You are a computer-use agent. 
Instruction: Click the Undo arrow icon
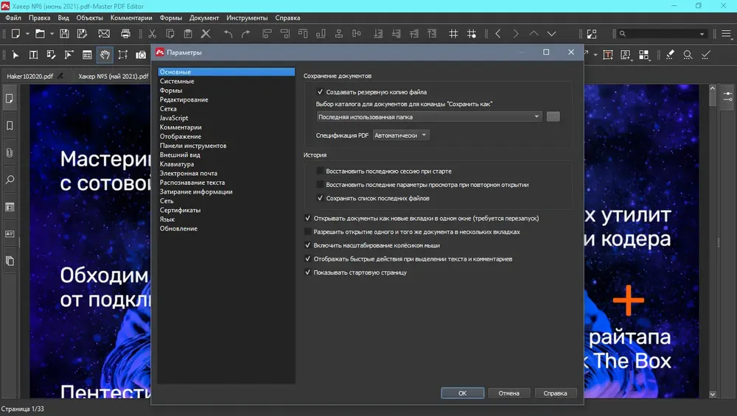[228, 34]
